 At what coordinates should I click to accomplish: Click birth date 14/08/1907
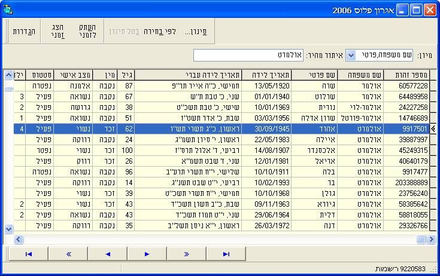click(x=266, y=151)
